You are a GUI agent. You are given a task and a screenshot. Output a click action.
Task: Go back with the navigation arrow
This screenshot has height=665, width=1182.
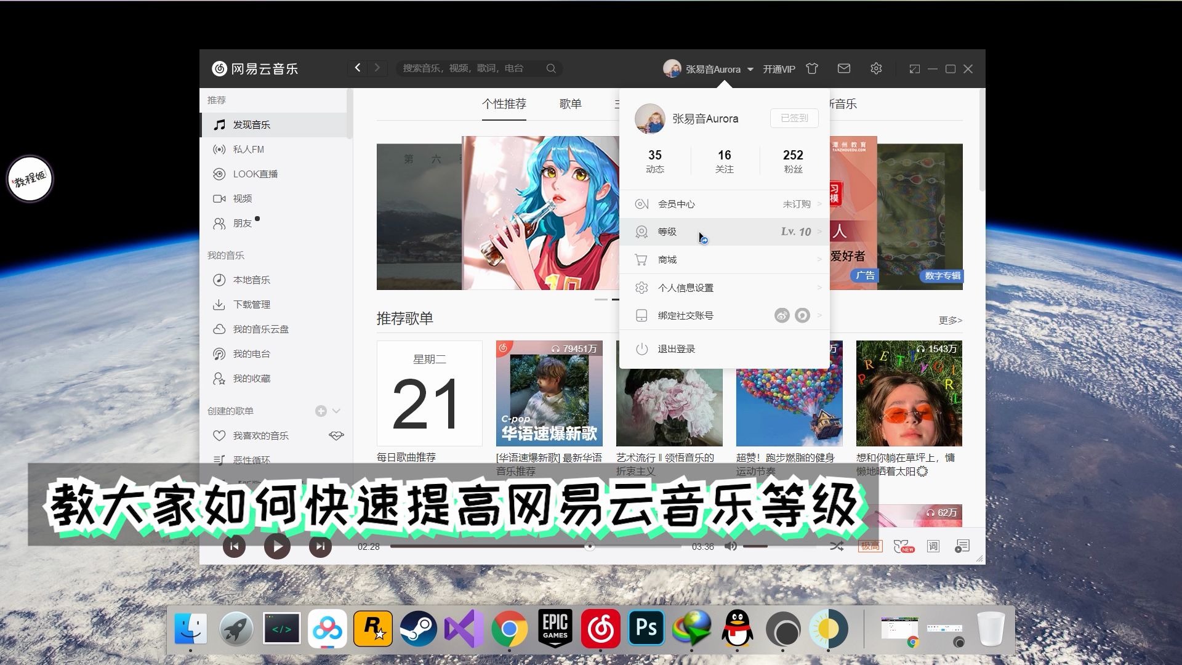click(358, 68)
